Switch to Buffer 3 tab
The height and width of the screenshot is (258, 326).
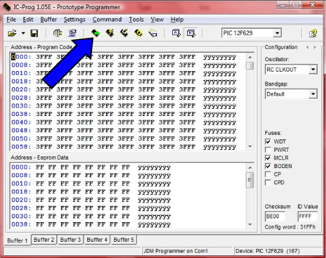[70, 240]
